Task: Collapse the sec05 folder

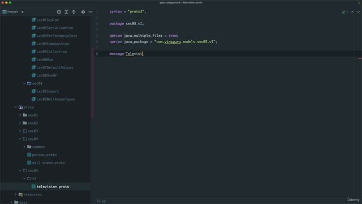Action: coord(20,171)
